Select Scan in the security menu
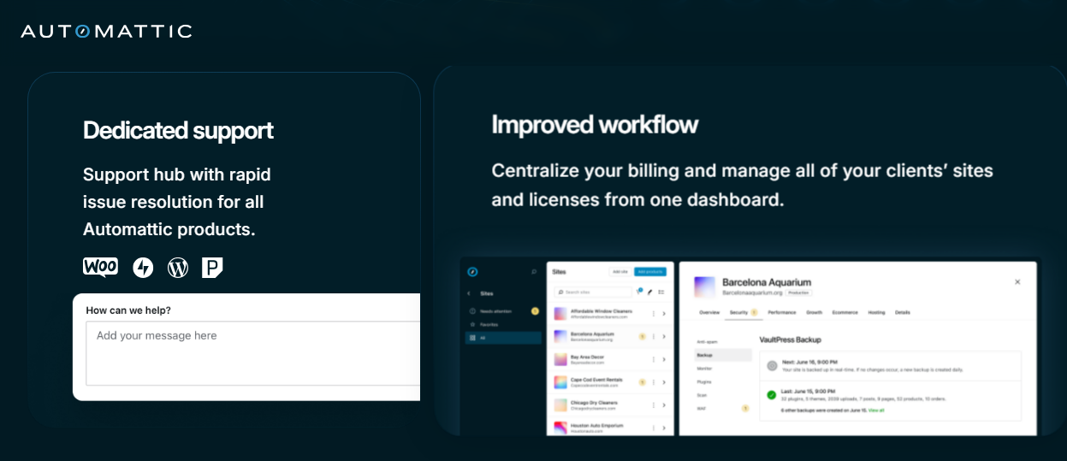Viewport: 1067px width, 461px height. pyautogui.click(x=702, y=395)
